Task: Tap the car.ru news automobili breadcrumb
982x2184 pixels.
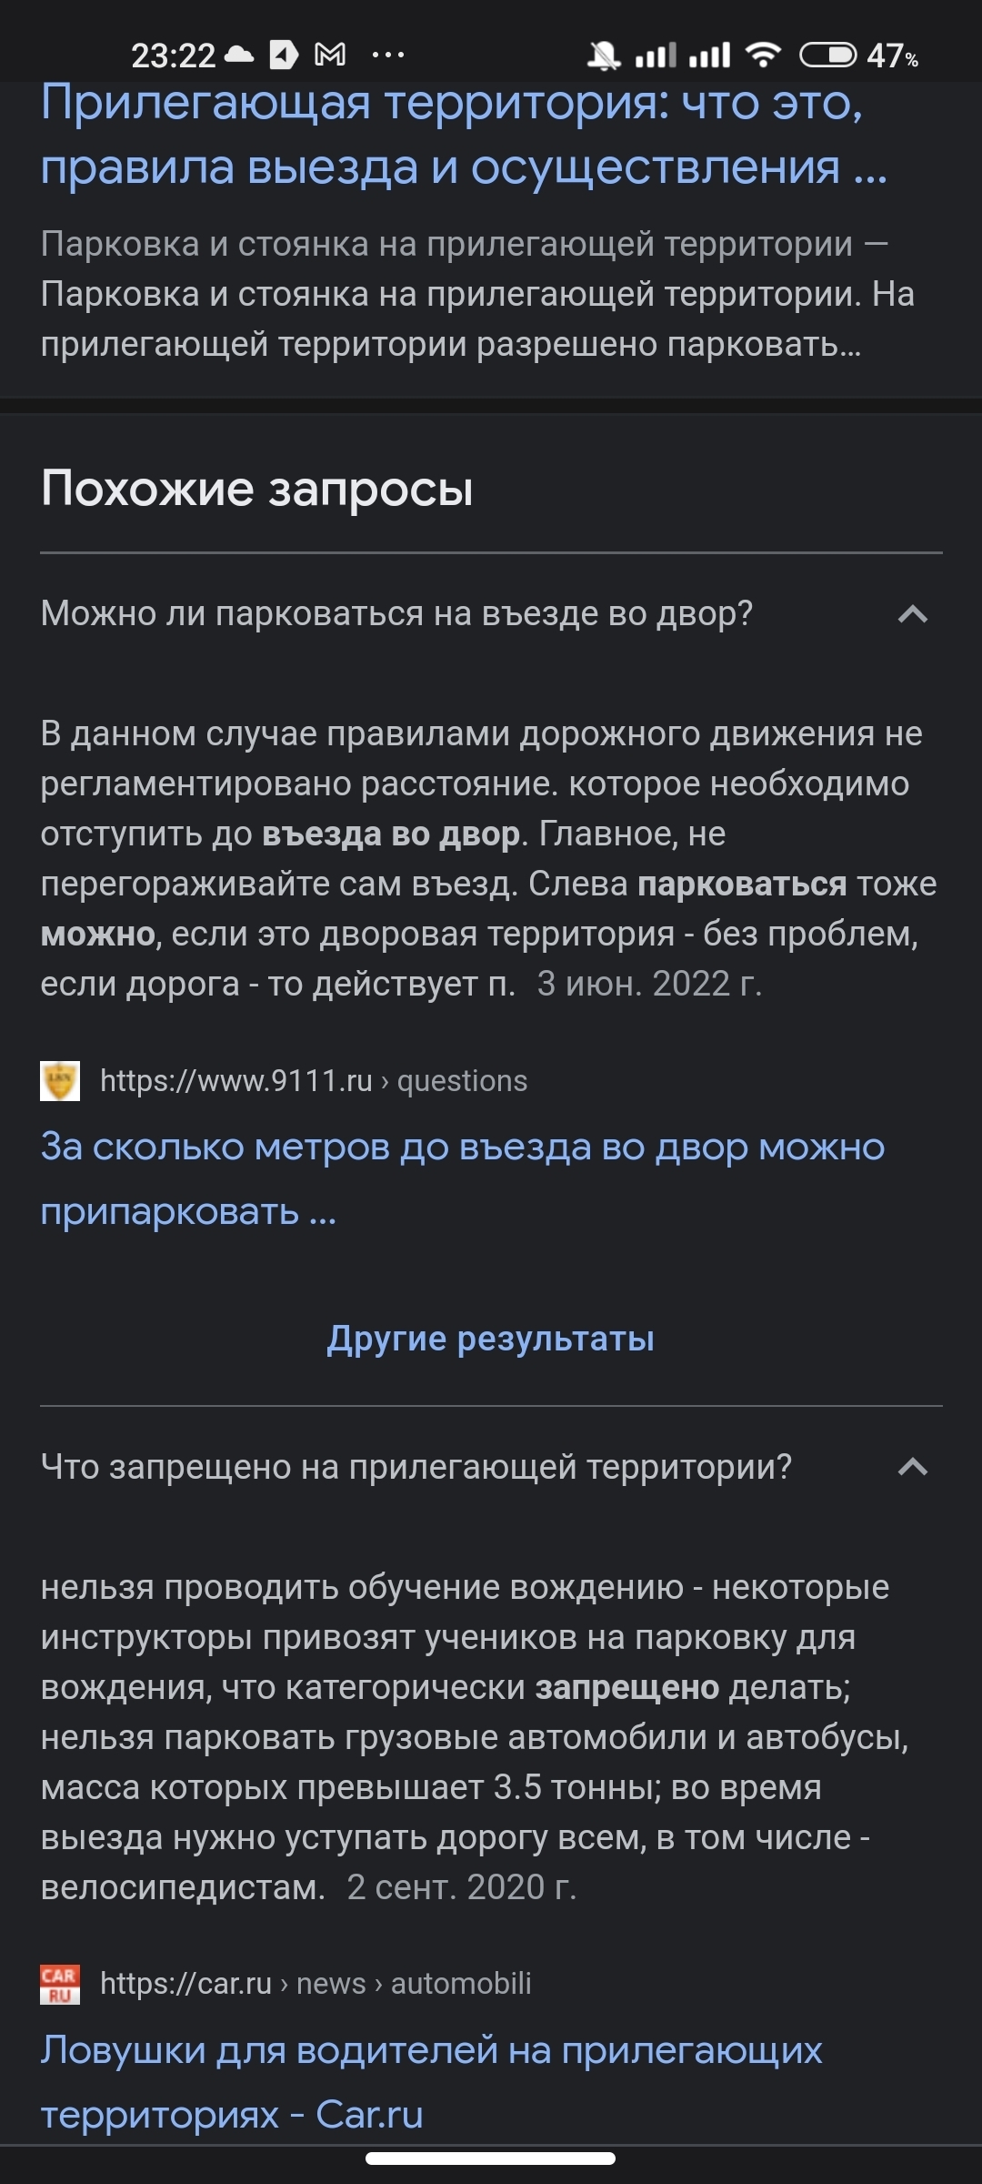Action: (316, 1984)
